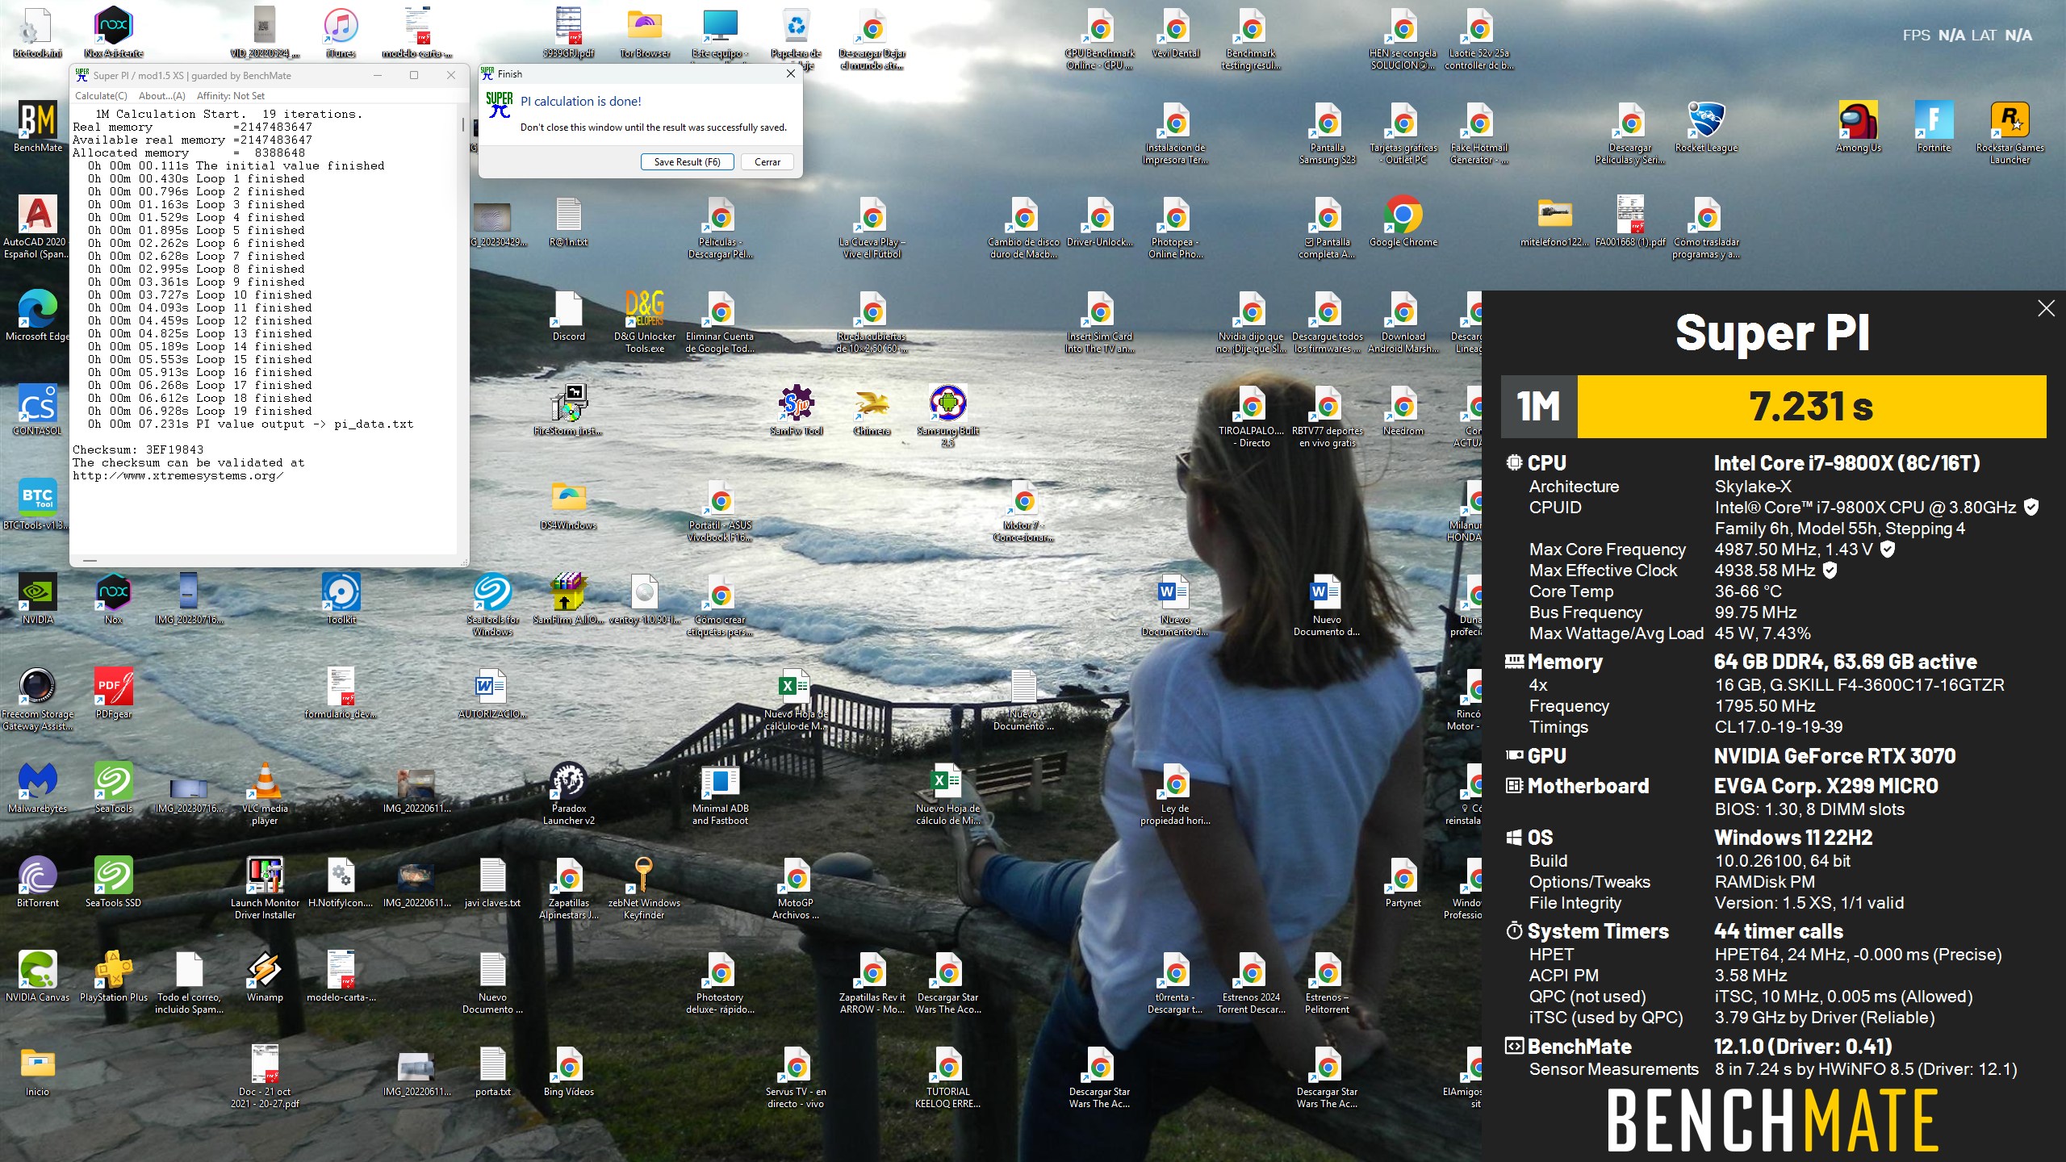Open porta.txt text file

[x=493, y=1071]
